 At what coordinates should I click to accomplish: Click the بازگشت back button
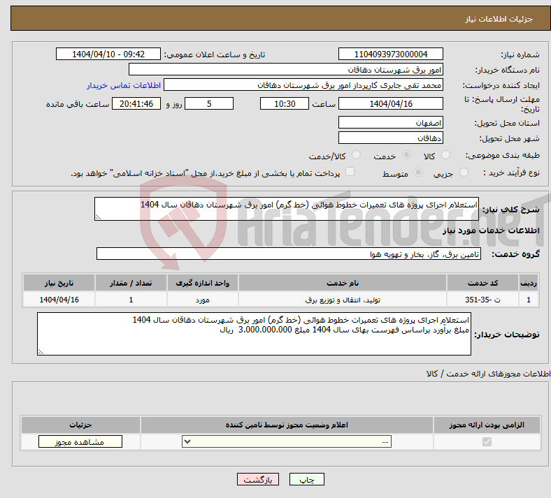coord(258,479)
